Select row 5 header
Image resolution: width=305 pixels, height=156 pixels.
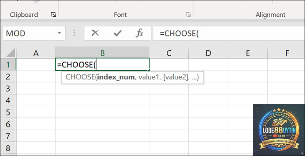coord(8,112)
